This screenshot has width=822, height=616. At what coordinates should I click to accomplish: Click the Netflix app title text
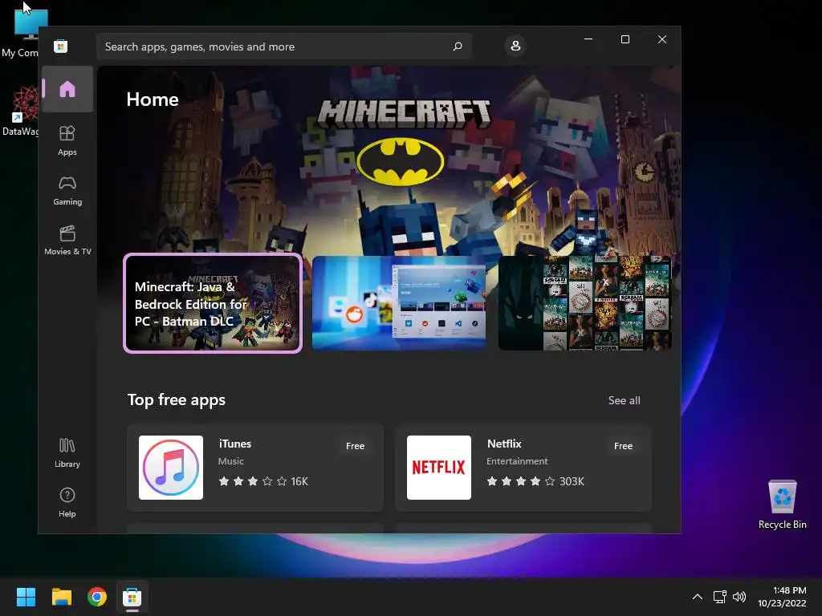[x=504, y=444]
